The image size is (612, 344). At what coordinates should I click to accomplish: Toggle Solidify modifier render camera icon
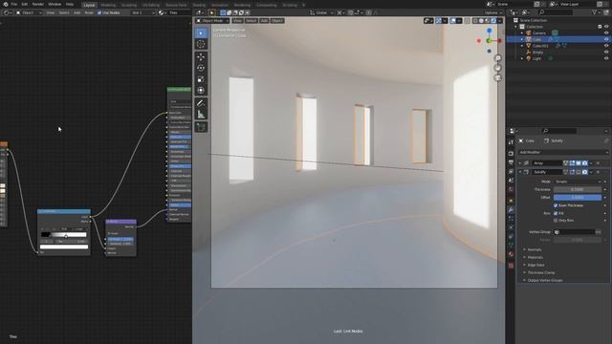coord(584,172)
